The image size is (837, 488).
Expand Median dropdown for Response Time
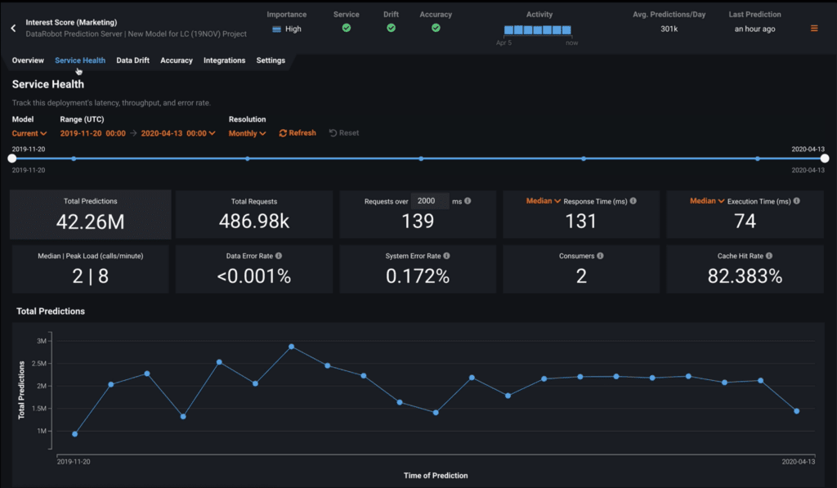544,201
